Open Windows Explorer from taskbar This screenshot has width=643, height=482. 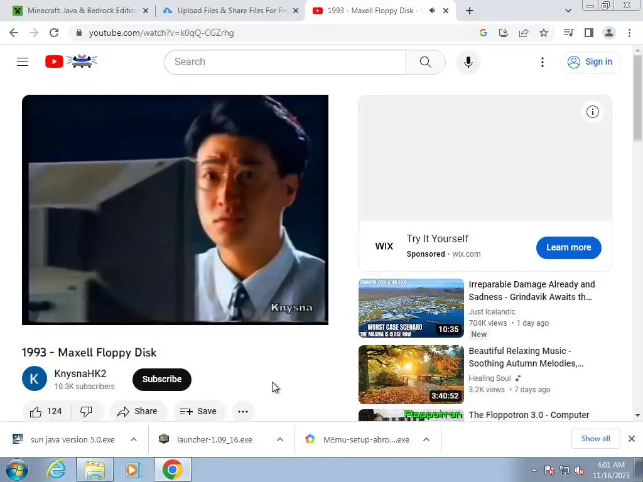click(x=95, y=469)
